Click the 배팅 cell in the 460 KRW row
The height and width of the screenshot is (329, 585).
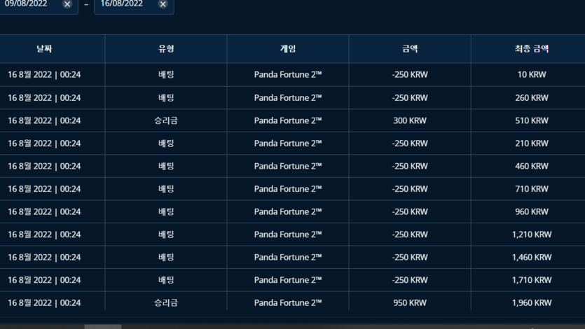tap(166, 166)
